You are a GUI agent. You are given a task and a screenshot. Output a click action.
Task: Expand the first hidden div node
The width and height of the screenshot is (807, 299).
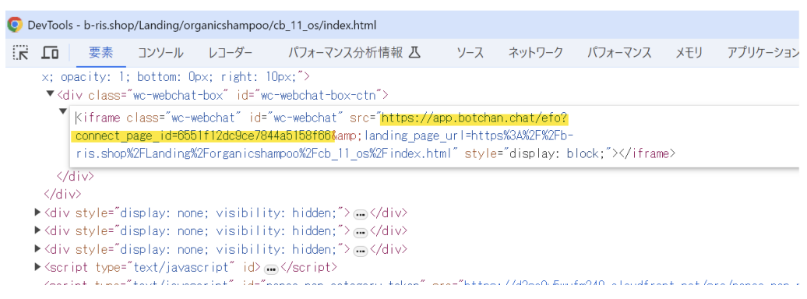click(x=37, y=212)
